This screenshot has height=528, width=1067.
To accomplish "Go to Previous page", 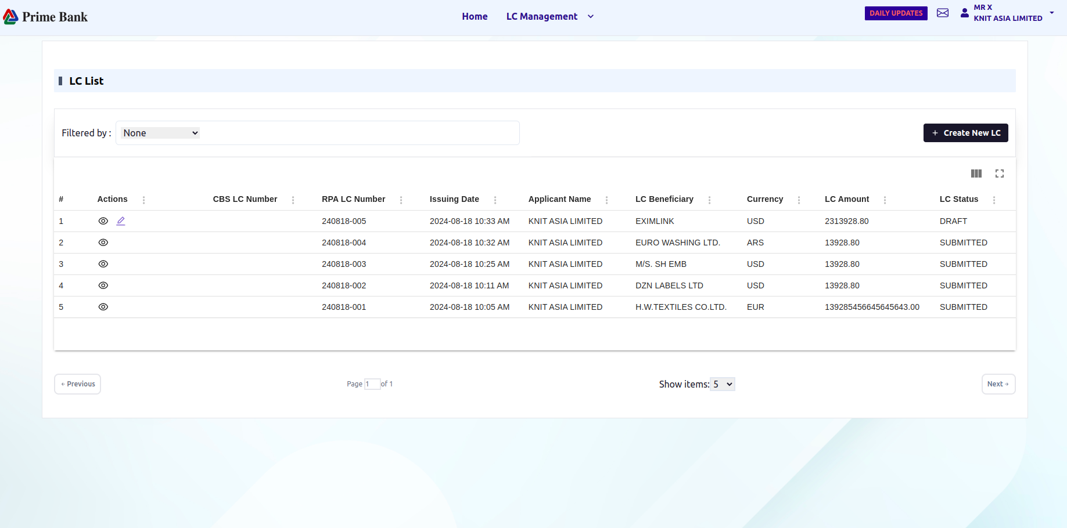I will [78, 384].
